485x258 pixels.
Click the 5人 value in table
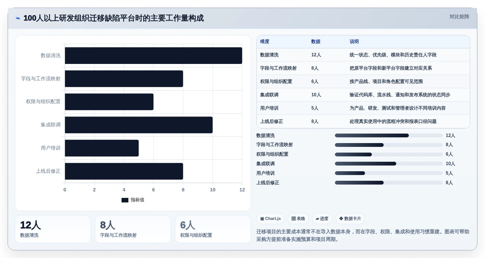tap(315, 108)
